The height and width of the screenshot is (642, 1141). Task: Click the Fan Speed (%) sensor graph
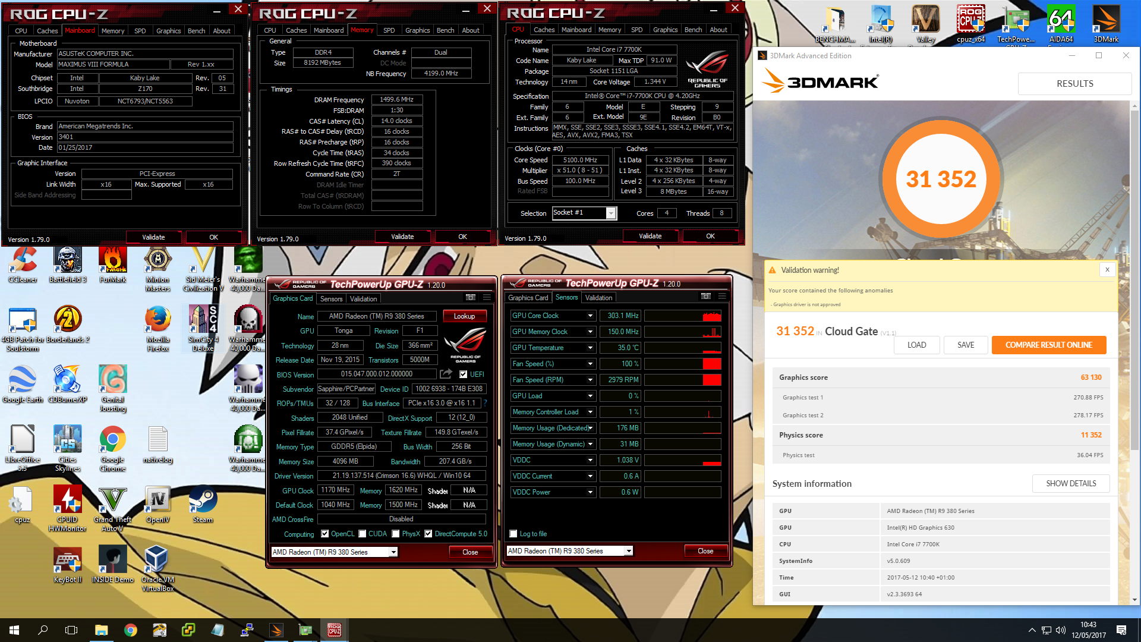click(x=683, y=364)
